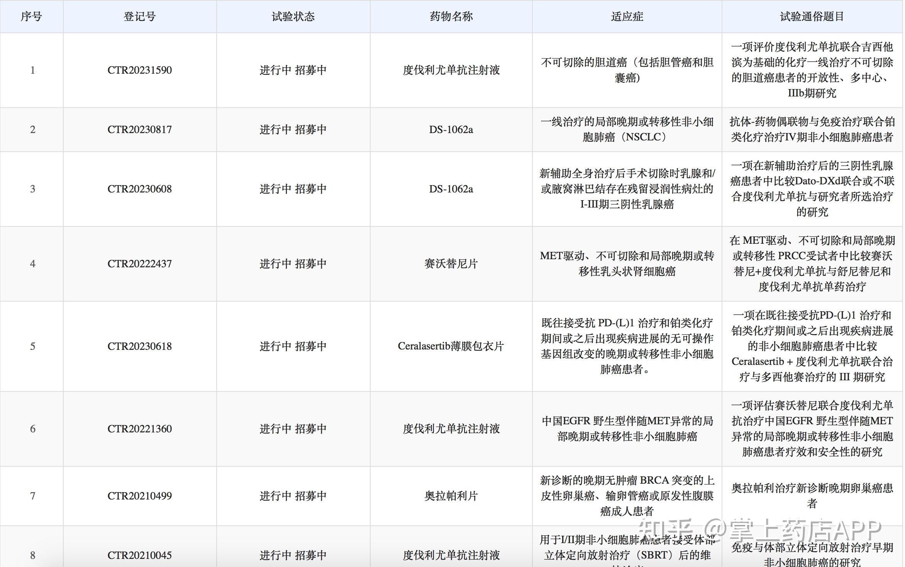Click title 比较Dato-DXd联合或不联合度伐利尤单抗
Viewport: 905px width, 567px height.
(x=812, y=189)
